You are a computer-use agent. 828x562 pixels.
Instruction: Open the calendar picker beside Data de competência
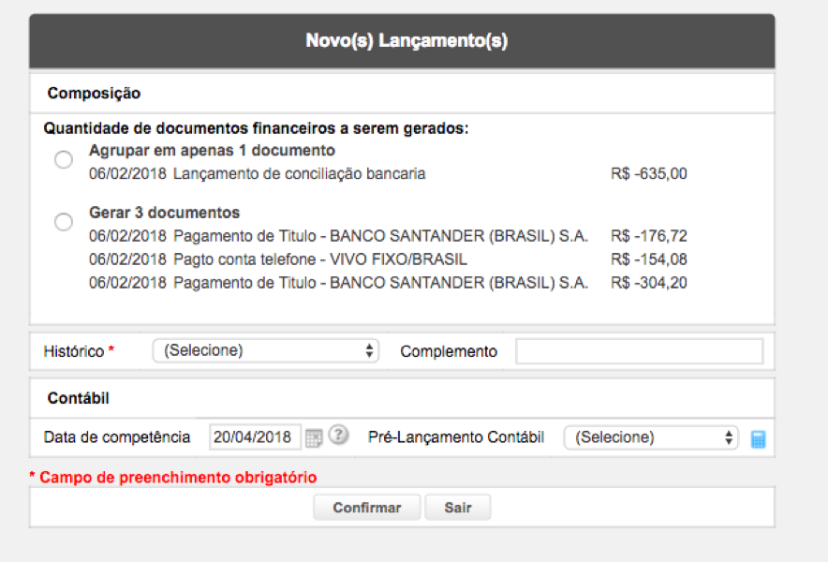314,437
